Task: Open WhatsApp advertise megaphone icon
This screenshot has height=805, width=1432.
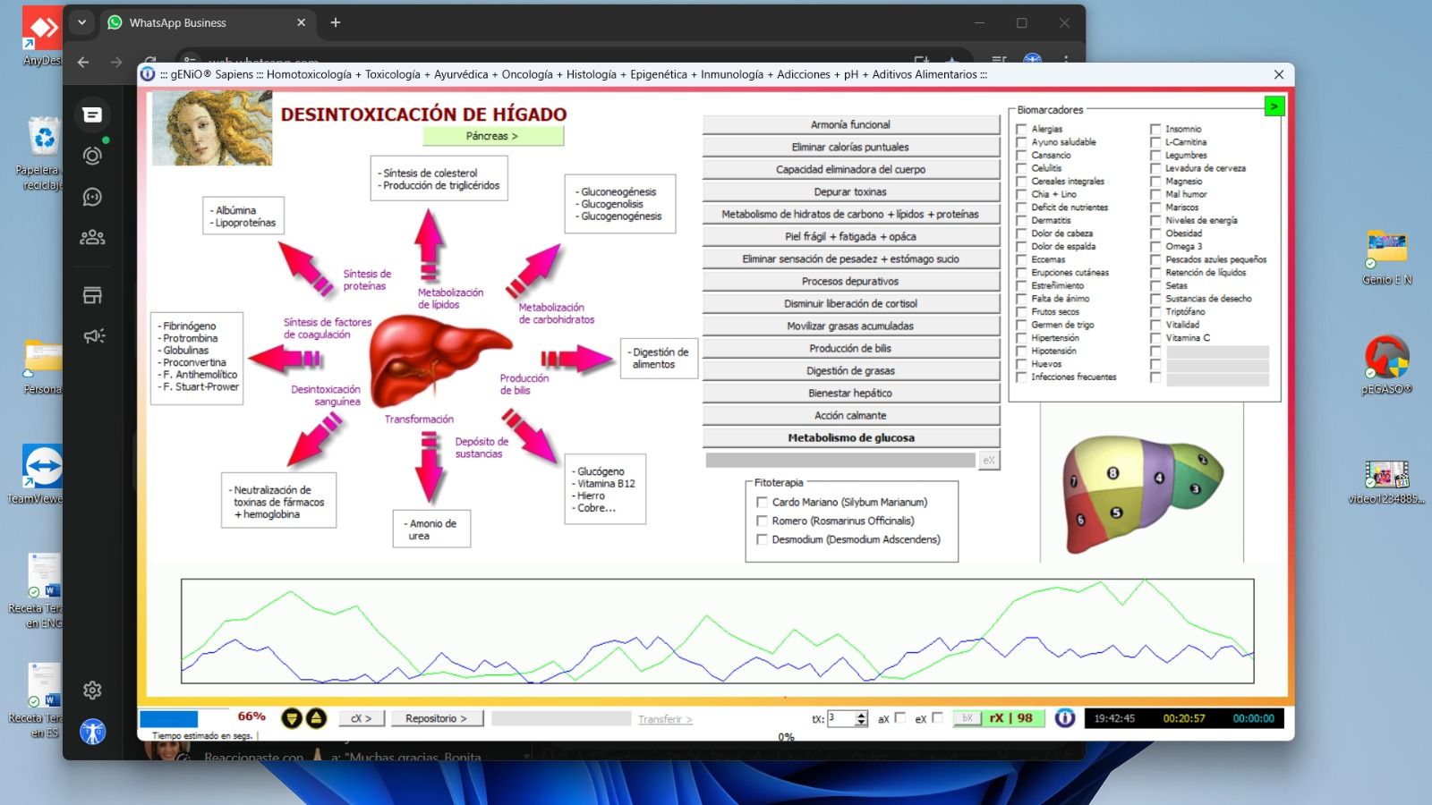Action: point(93,335)
